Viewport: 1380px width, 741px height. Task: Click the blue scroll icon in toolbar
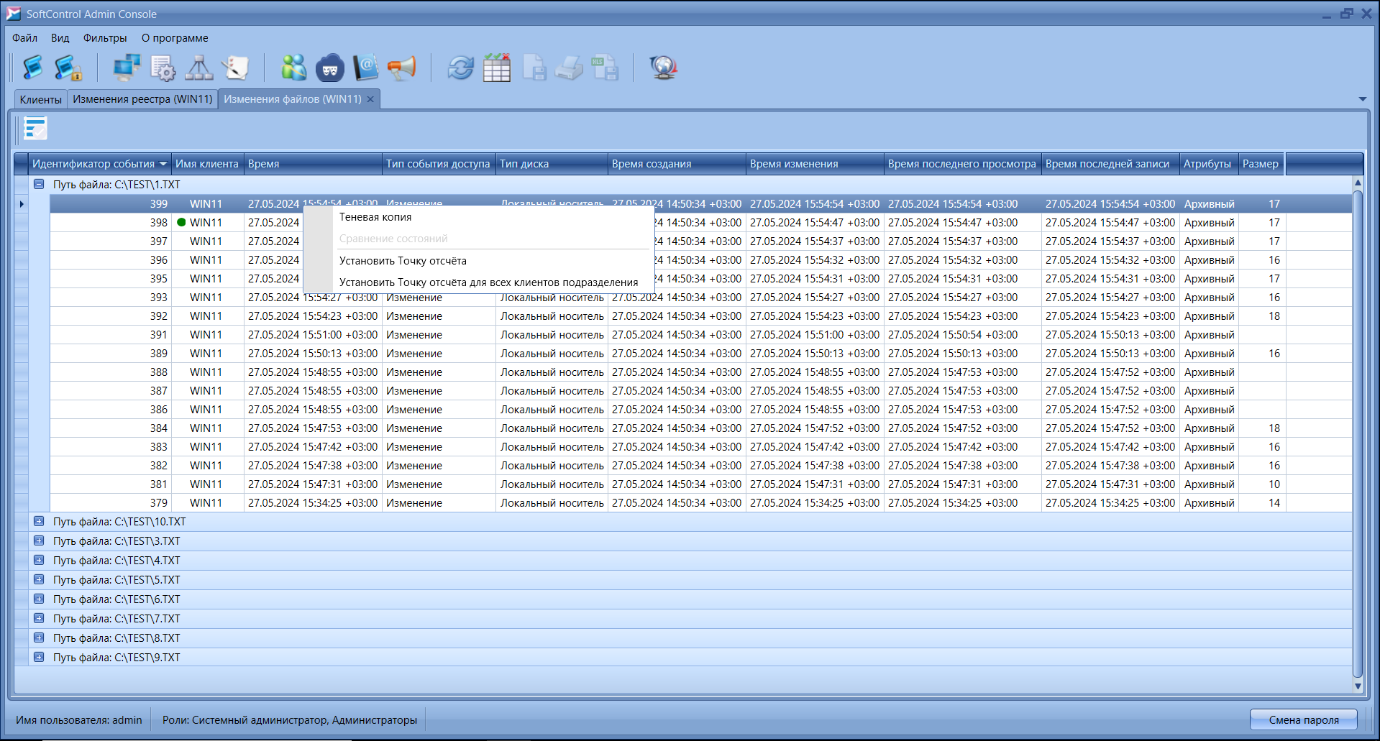[32, 68]
